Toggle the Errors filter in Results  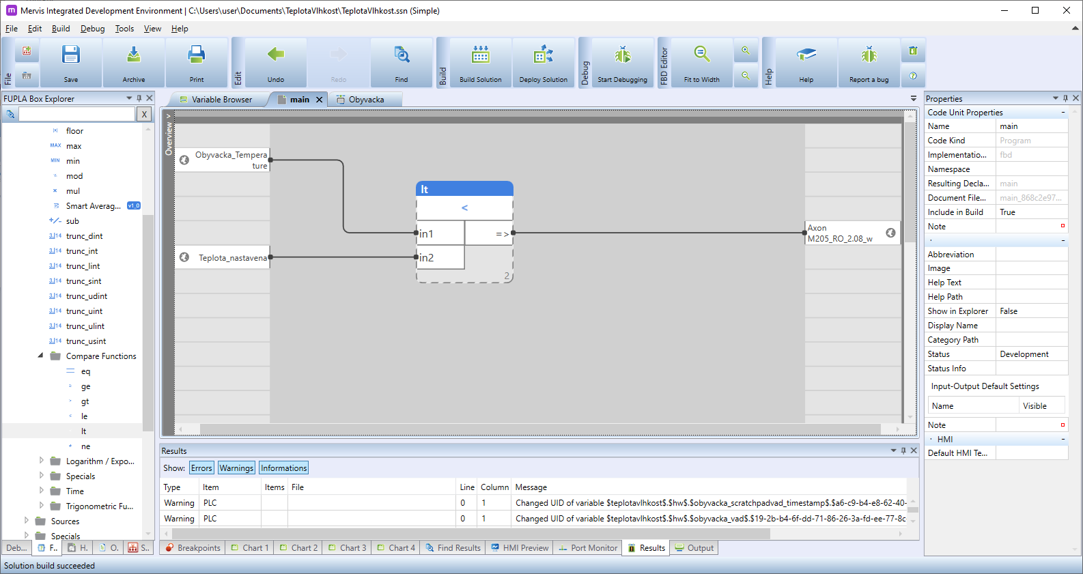(201, 468)
